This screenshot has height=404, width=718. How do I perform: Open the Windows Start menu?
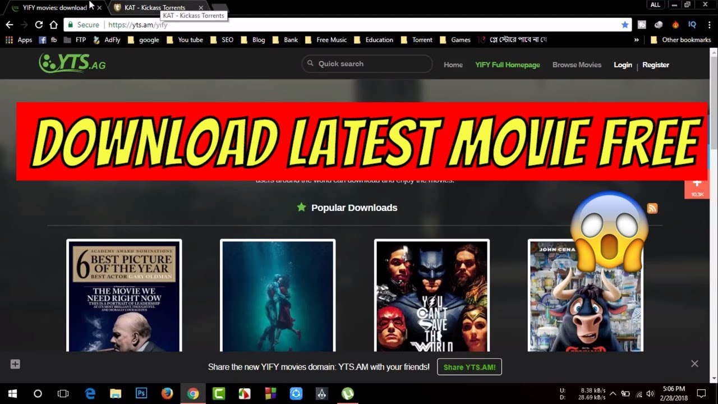[x=12, y=393]
